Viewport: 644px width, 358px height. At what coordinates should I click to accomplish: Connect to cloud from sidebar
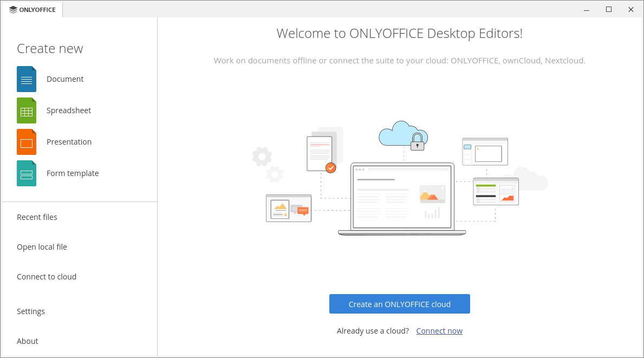[x=47, y=276]
